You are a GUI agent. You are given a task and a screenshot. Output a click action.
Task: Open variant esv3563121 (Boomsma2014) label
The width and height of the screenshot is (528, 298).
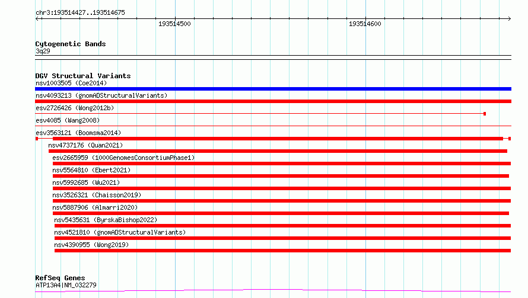click(78, 133)
